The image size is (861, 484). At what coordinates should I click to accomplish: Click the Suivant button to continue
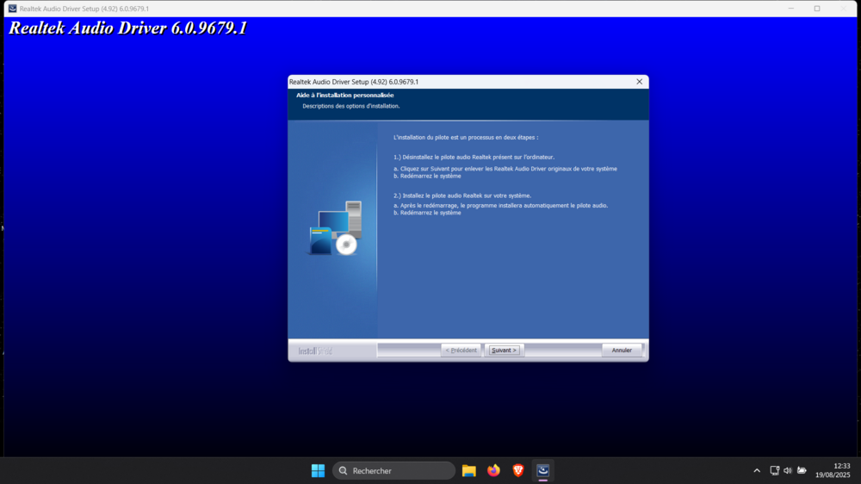tap(504, 351)
